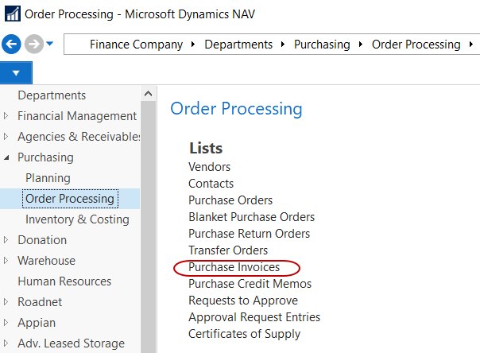Open the Vendors list
The height and width of the screenshot is (353, 480).
coord(209,167)
